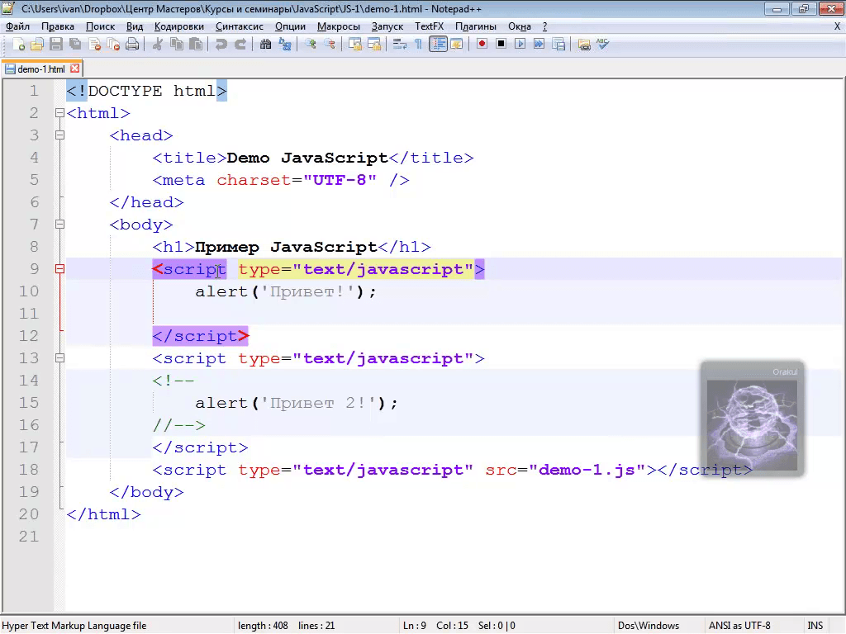Click the Synchronize horizontal scrolling icon

(x=374, y=45)
